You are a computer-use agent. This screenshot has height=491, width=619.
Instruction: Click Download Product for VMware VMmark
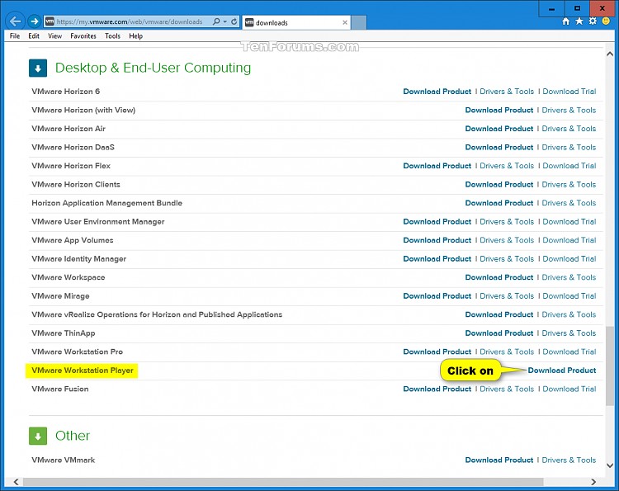(499, 460)
